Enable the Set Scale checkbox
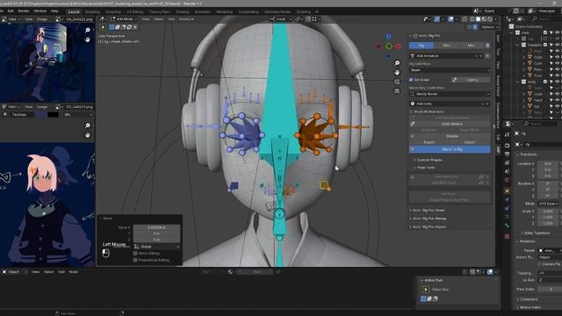The image size is (562, 316). pyautogui.click(x=411, y=80)
